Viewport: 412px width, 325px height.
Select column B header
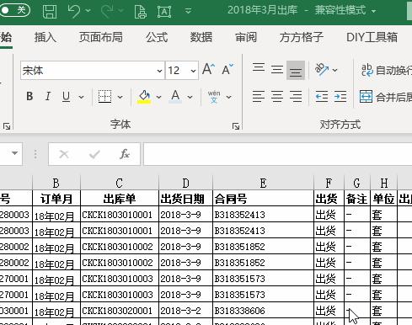click(56, 183)
